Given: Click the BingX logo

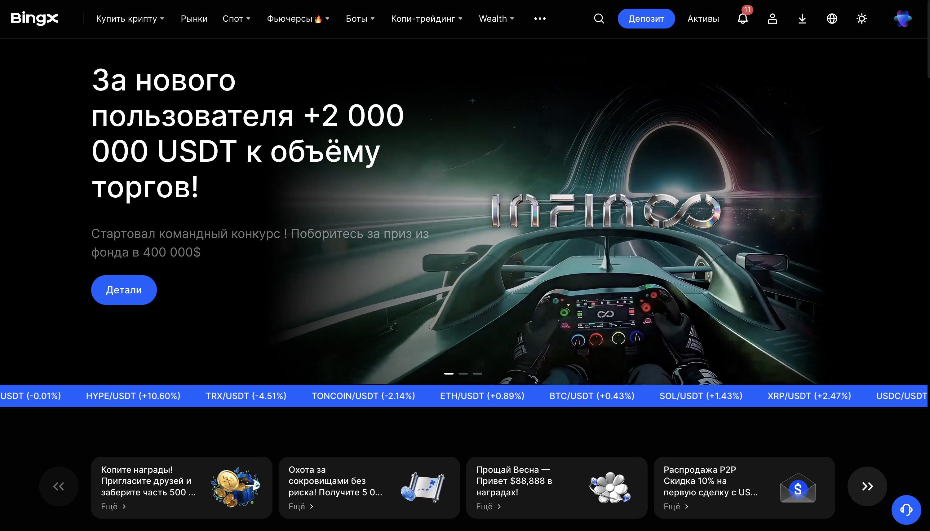Looking at the screenshot, I should [x=34, y=18].
